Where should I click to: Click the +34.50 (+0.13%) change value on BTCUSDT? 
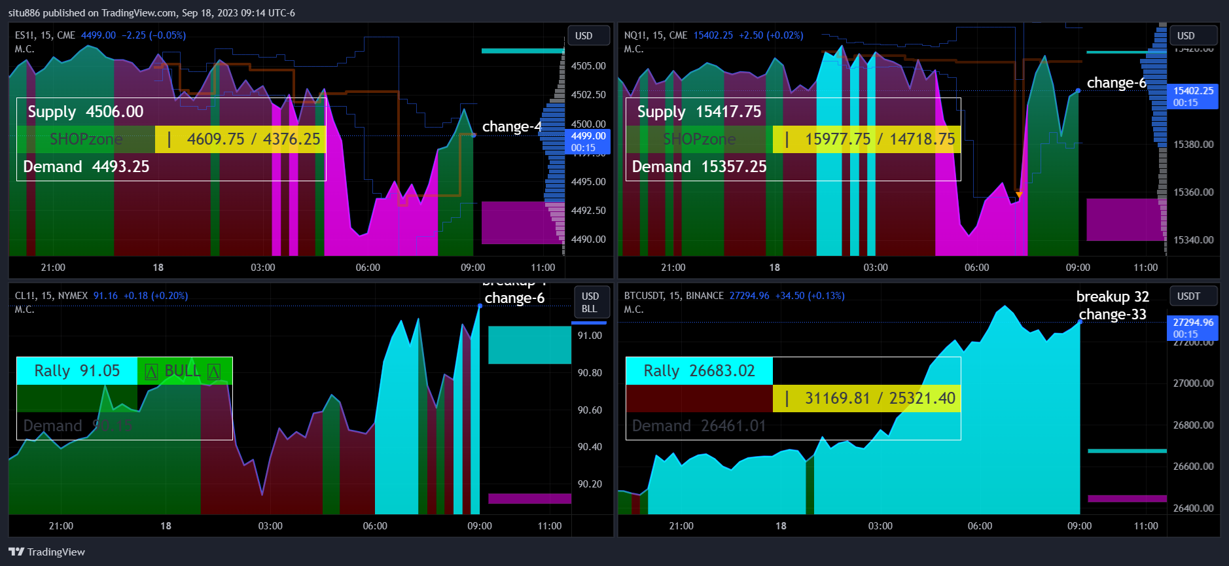[810, 296]
